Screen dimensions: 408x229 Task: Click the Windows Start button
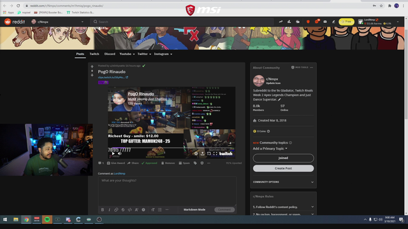click(x=5, y=219)
